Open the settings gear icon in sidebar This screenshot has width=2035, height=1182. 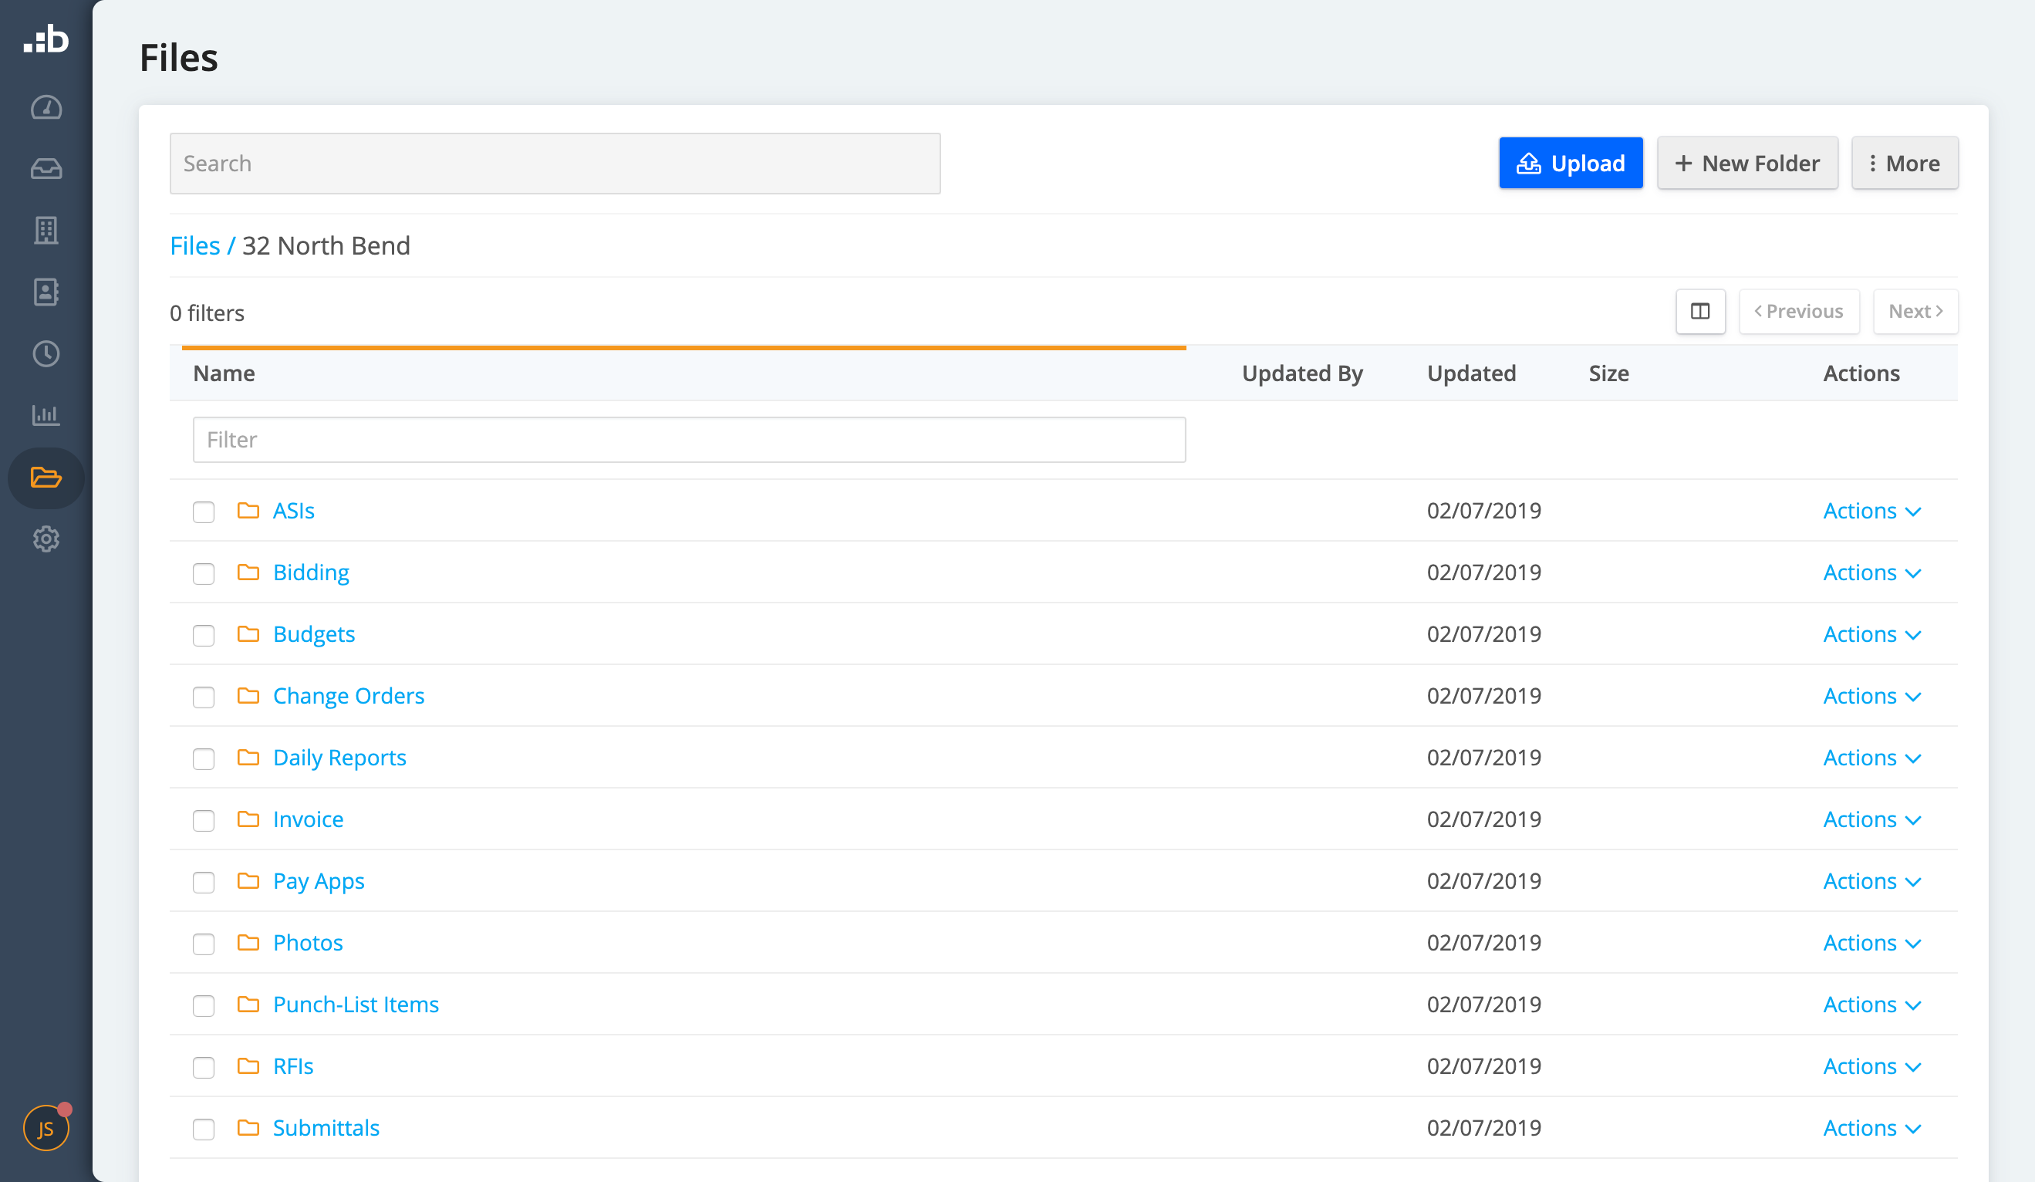tap(46, 539)
